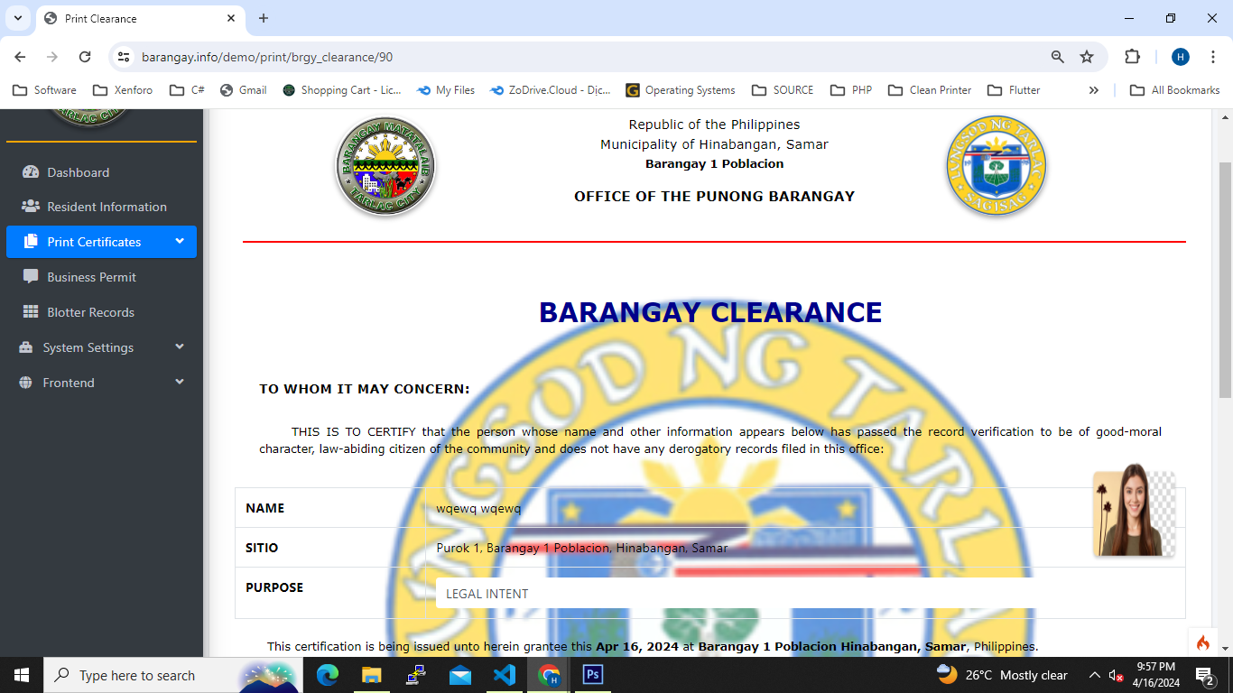Image resolution: width=1233 pixels, height=693 pixels.
Task: Expand the Frontend submenu chevron
Action: tap(180, 382)
